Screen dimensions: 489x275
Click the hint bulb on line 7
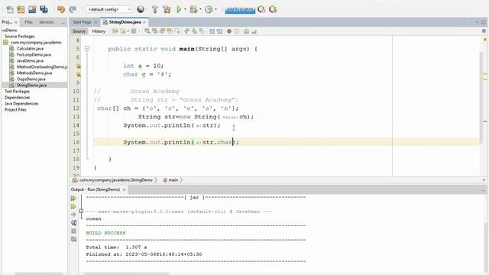[x=79, y=66]
